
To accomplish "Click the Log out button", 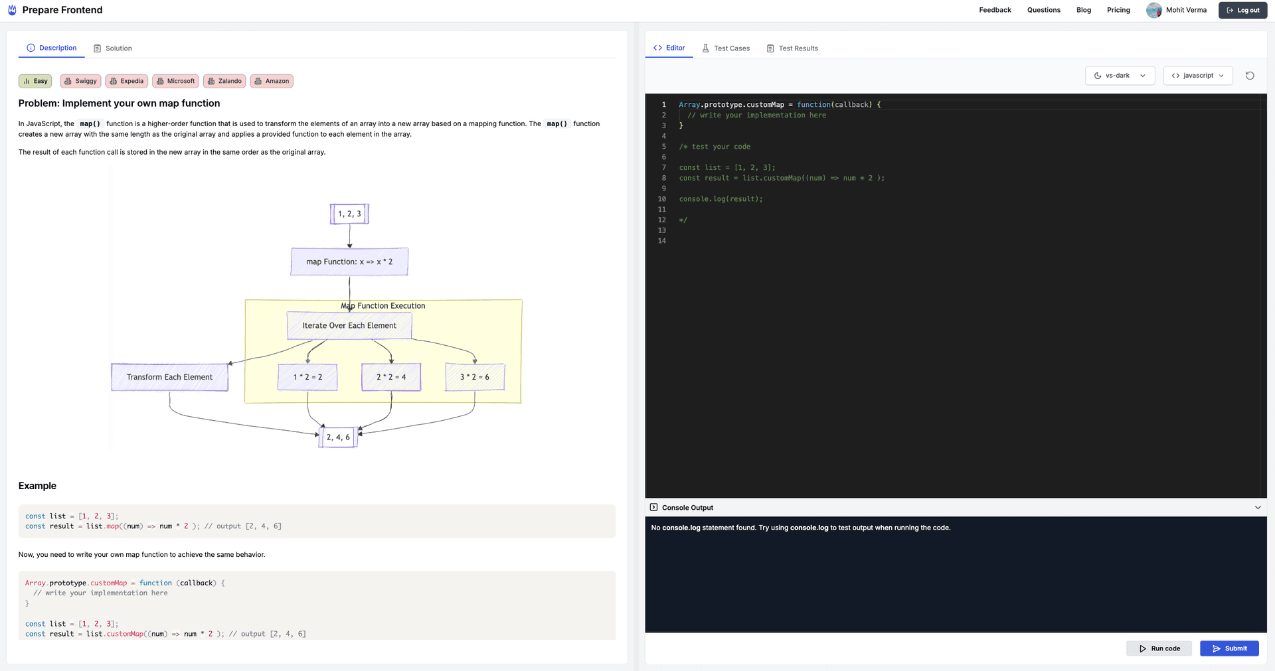I will pos(1242,10).
